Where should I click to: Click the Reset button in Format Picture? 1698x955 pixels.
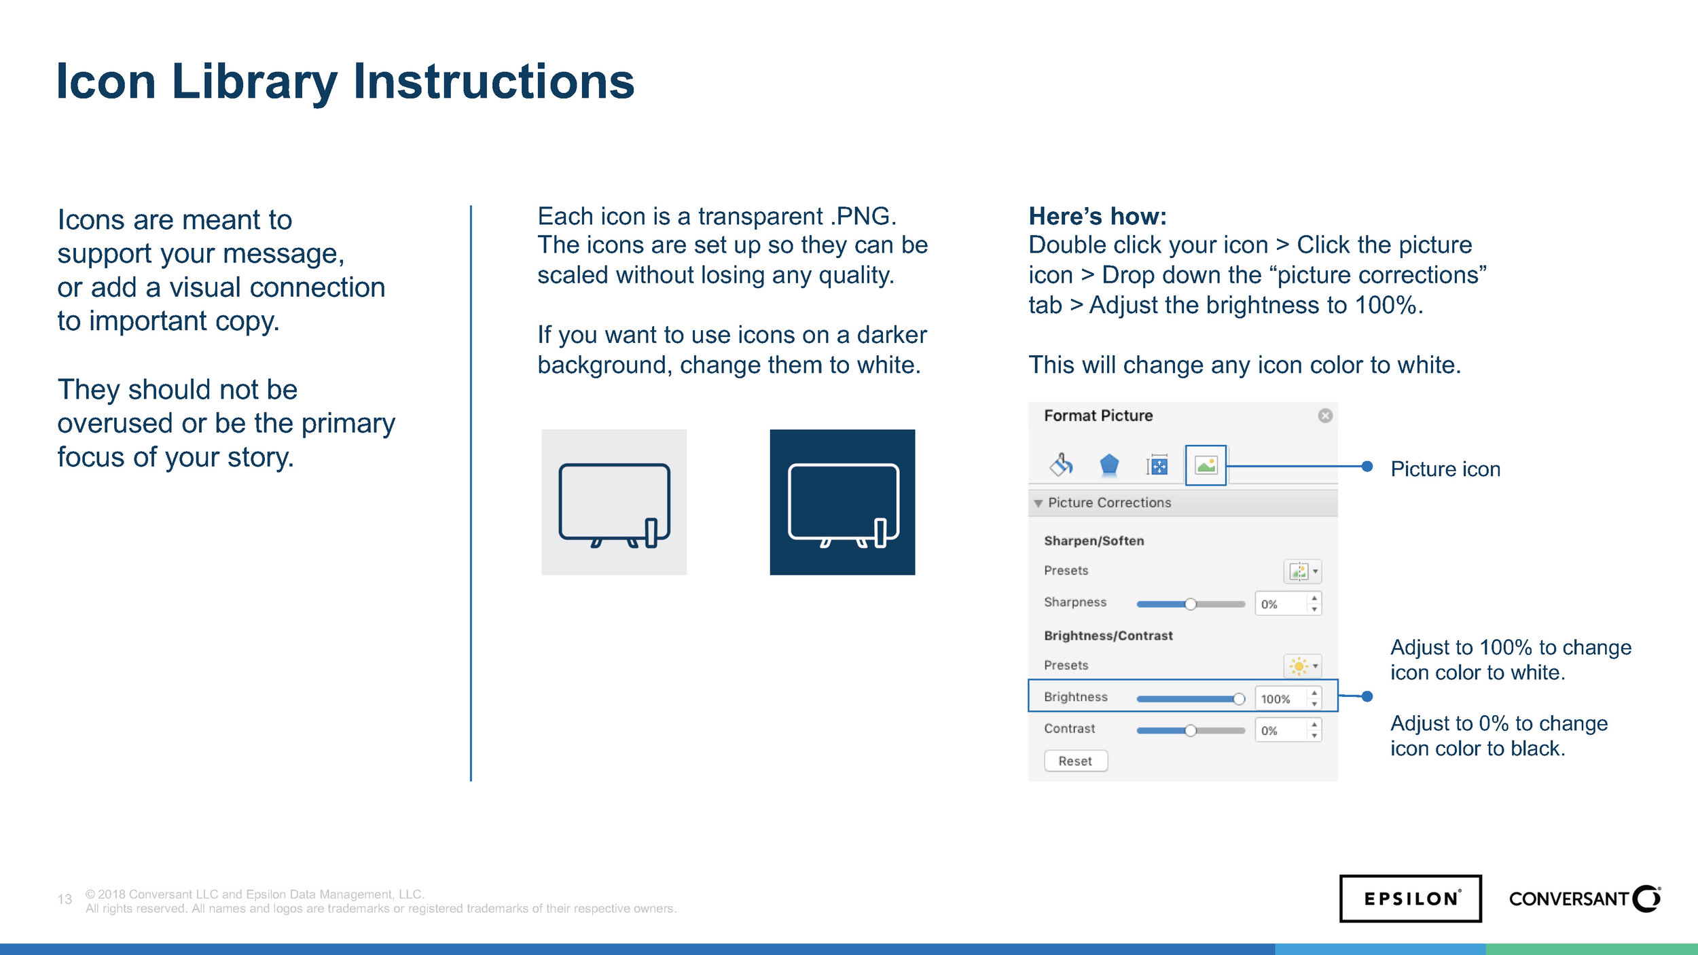coord(1074,760)
